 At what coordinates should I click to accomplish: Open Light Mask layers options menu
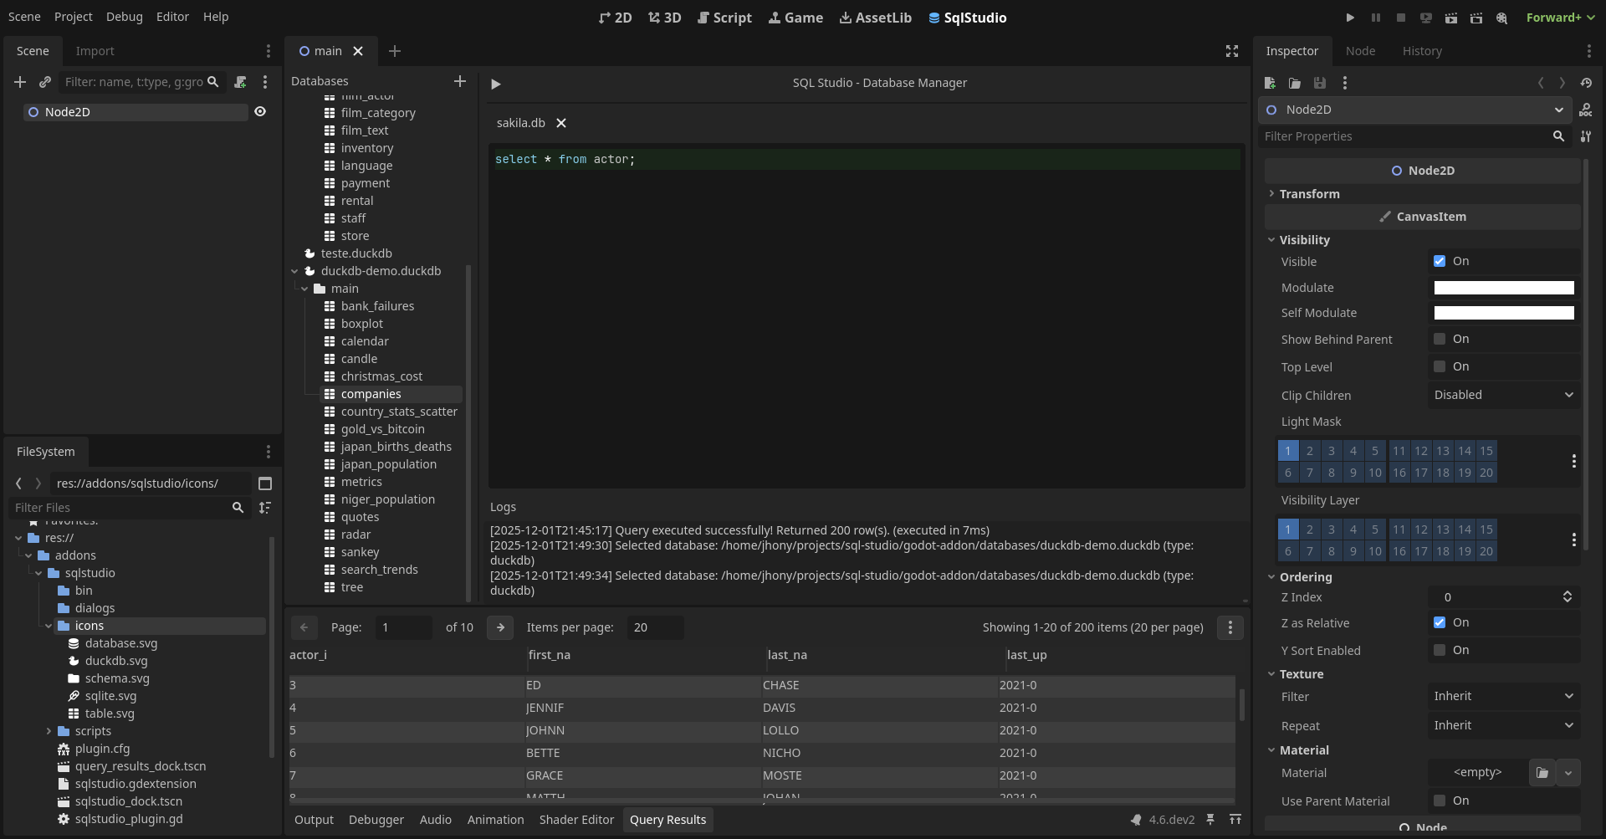point(1573,461)
